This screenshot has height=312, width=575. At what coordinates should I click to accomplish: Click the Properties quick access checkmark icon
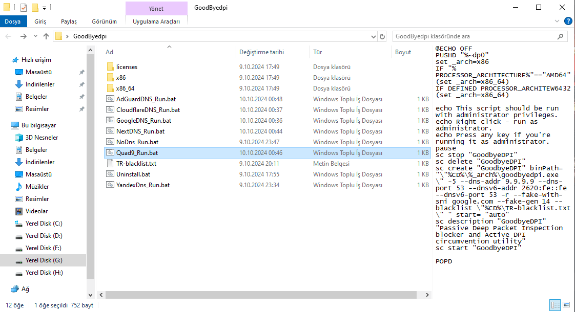pyautogui.click(x=24, y=7)
